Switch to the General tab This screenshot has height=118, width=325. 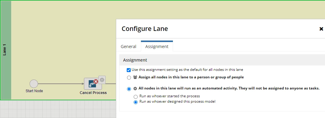pos(129,47)
